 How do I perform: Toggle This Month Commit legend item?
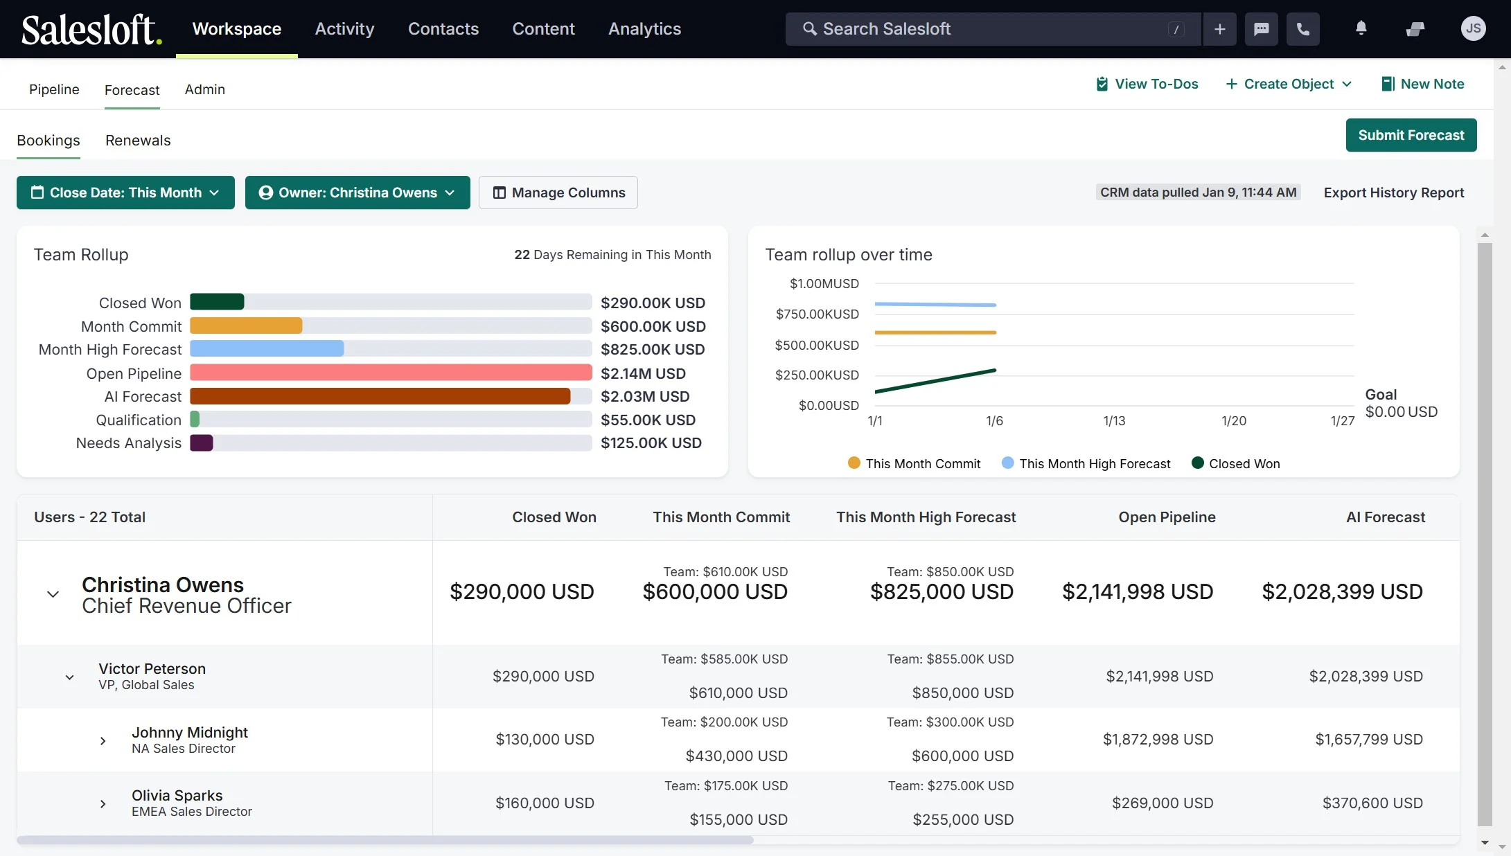coord(914,463)
